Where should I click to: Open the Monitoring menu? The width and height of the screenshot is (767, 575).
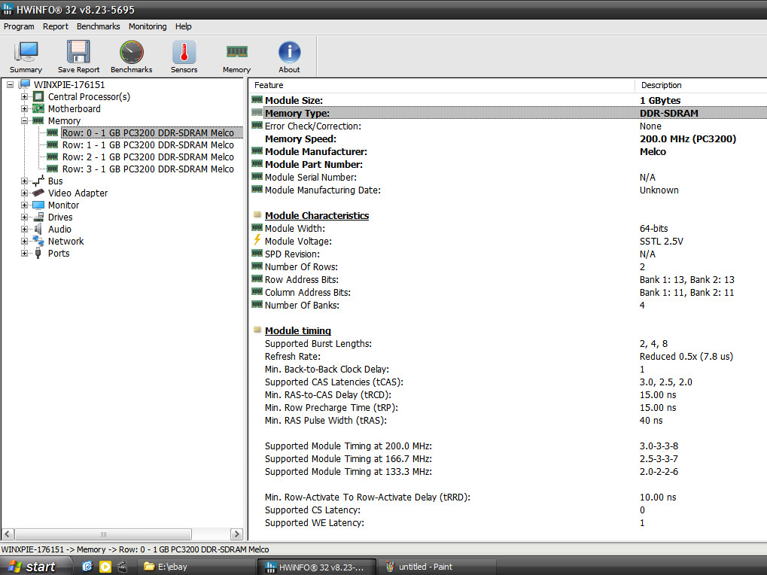148,26
